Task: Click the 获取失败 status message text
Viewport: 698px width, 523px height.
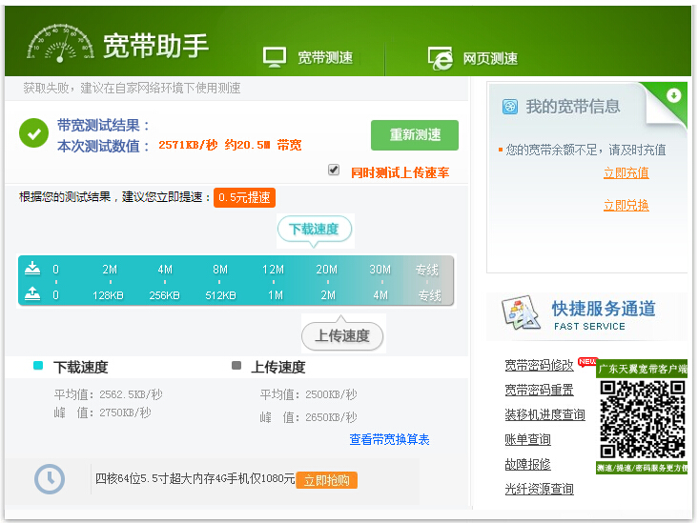Action: pos(132,88)
